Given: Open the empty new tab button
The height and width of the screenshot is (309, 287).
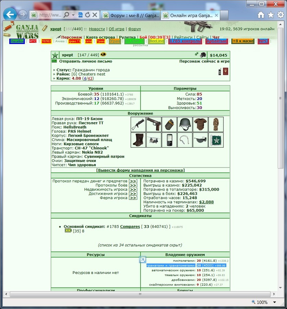Looking at the screenshot, I should coord(224,15).
